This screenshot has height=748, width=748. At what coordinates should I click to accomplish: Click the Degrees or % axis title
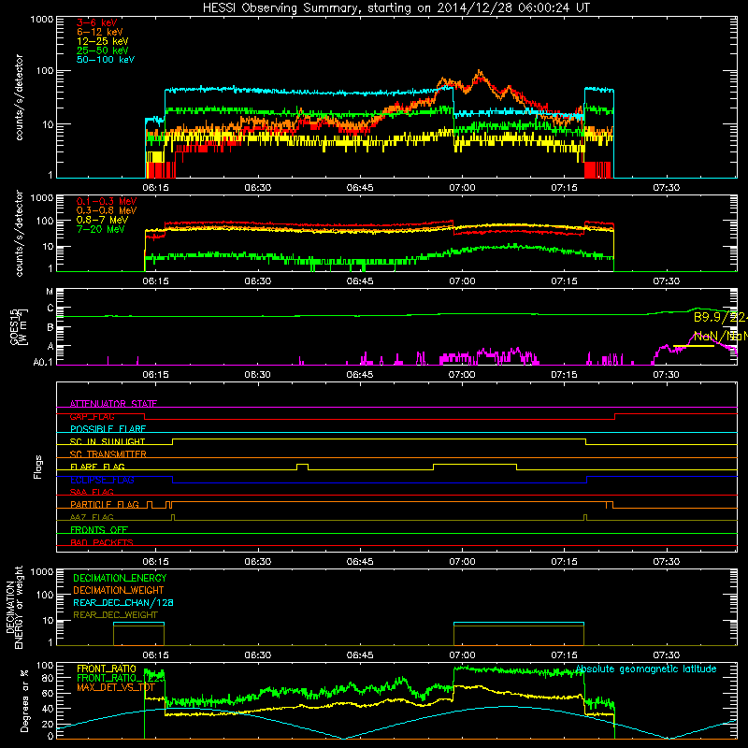(x=24, y=700)
